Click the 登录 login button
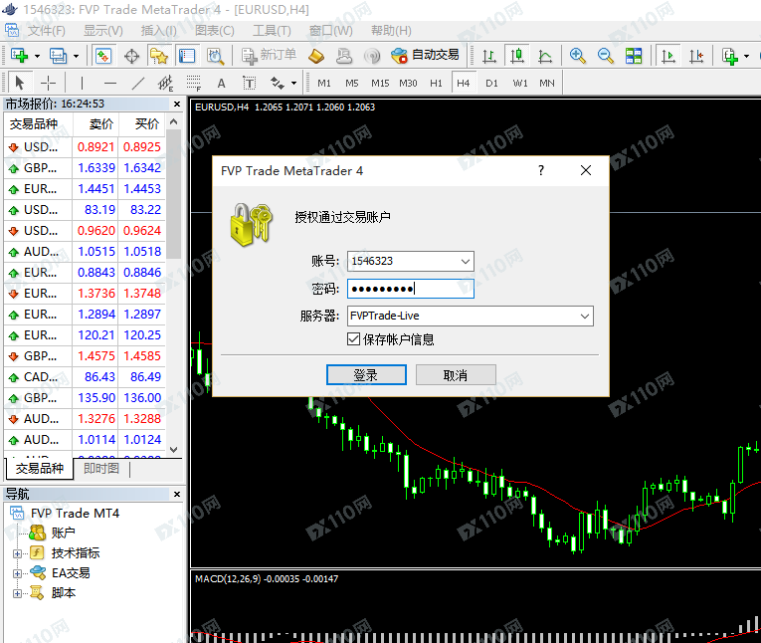 (366, 375)
